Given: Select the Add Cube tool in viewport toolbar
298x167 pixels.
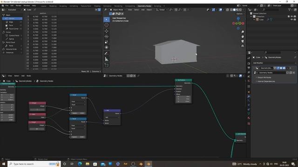Looking at the screenshot, I should (107, 65).
